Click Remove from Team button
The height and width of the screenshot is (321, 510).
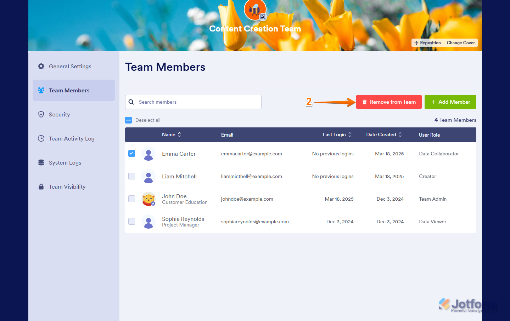pos(389,102)
